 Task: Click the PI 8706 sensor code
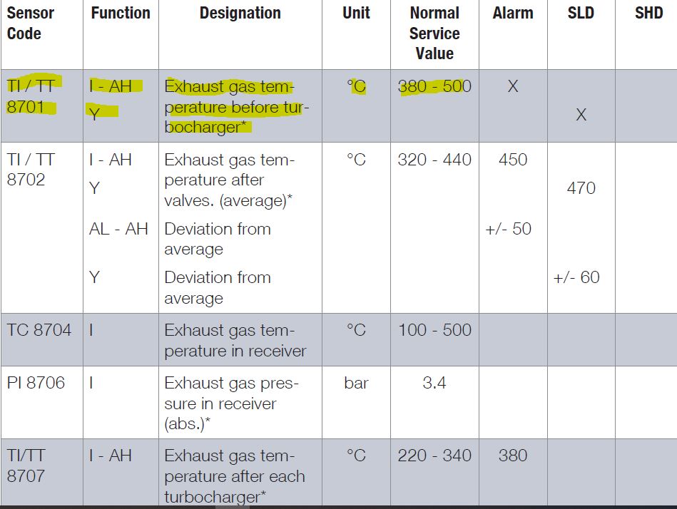click(x=36, y=383)
